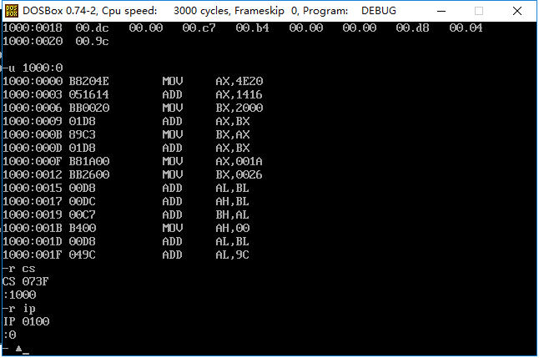
Task: Click the 'Program: DEBUG' title text
Action: [350, 11]
